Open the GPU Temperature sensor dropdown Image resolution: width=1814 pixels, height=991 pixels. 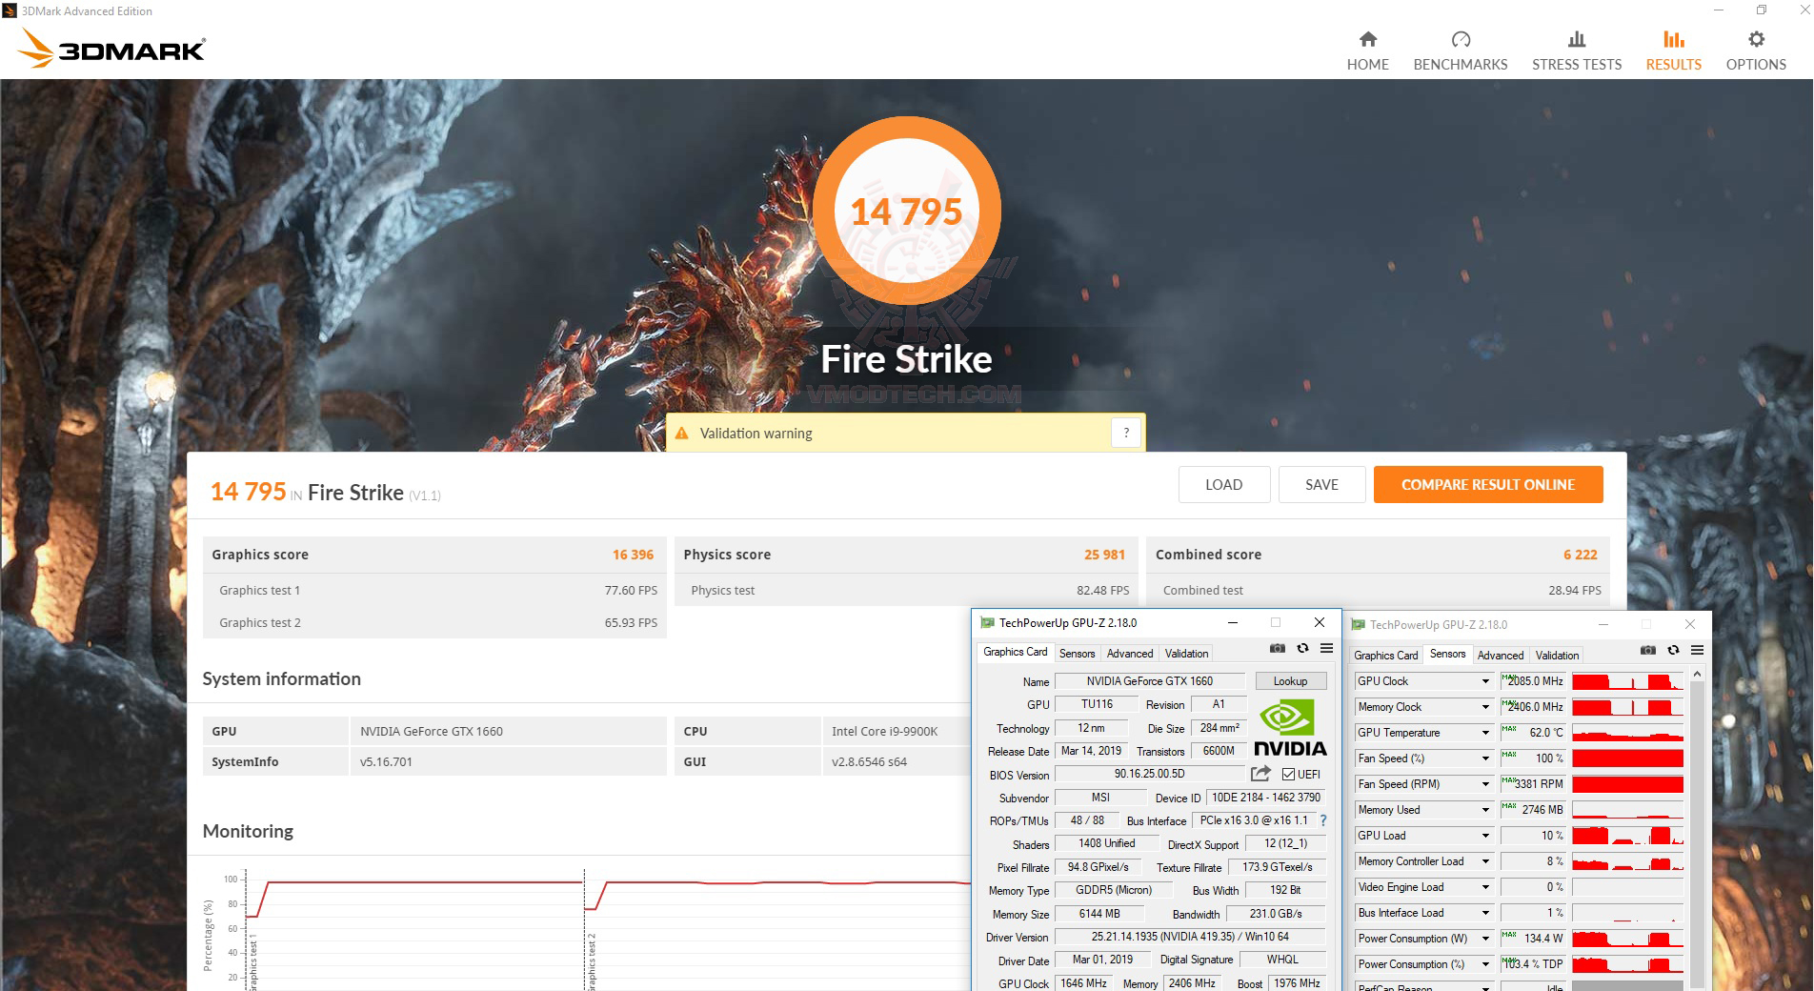pyautogui.click(x=1484, y=732)
